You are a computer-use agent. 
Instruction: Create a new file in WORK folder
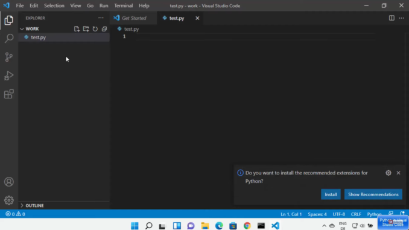coord(77,29)
